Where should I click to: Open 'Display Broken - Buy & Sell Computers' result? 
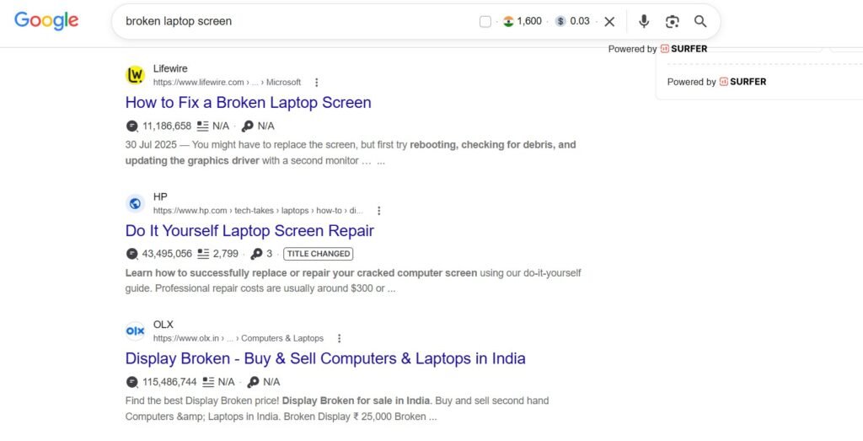tap(325, 358)
